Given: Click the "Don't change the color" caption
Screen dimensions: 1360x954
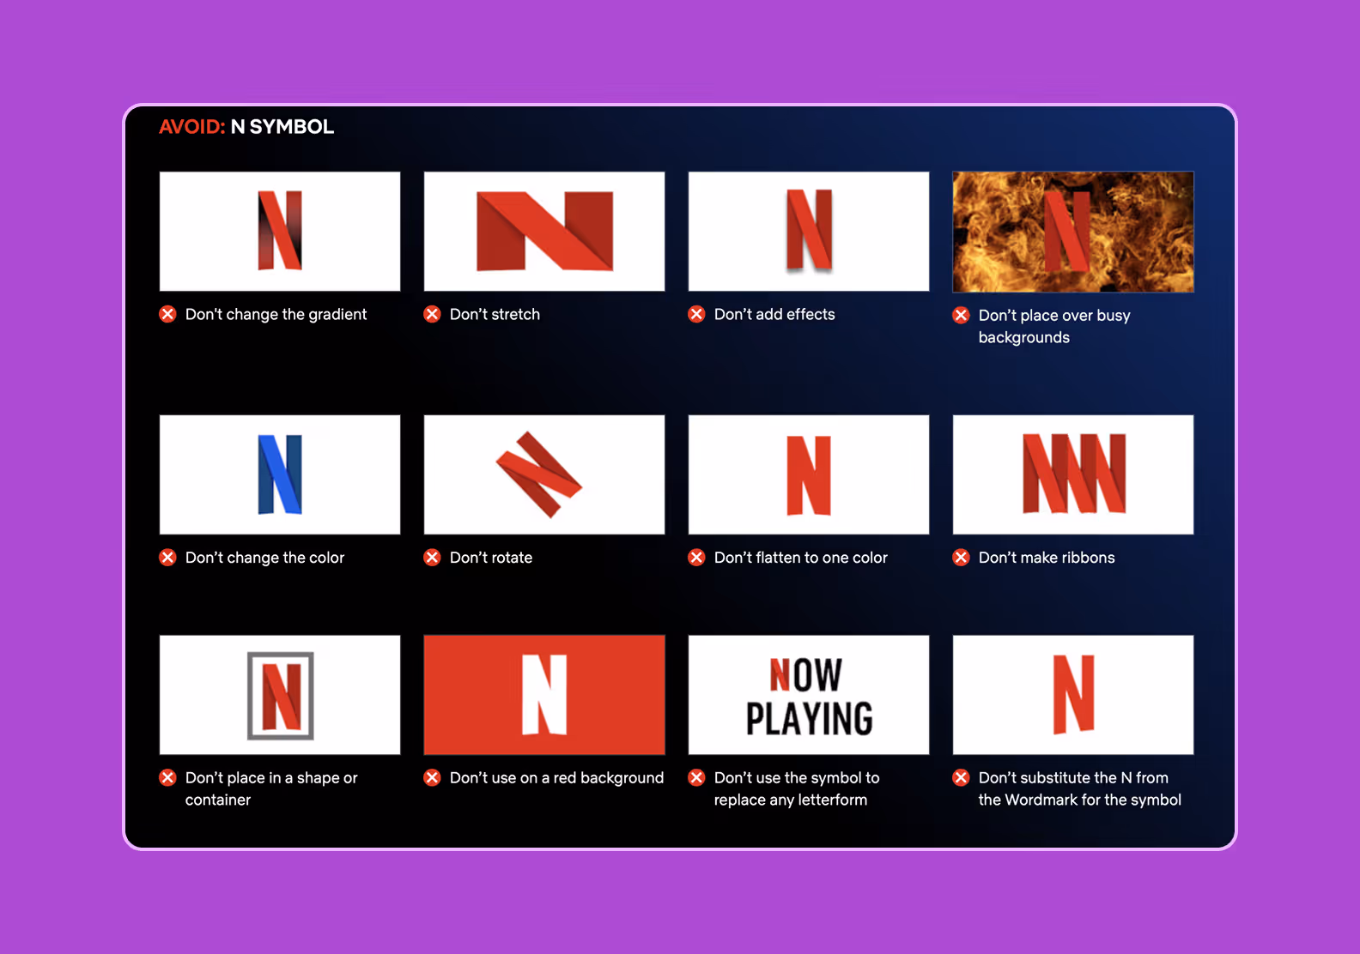Looking at the screenshot, I should tap(264, 558).
